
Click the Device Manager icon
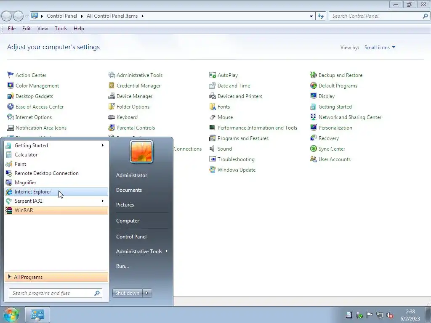tap(111, 96)
